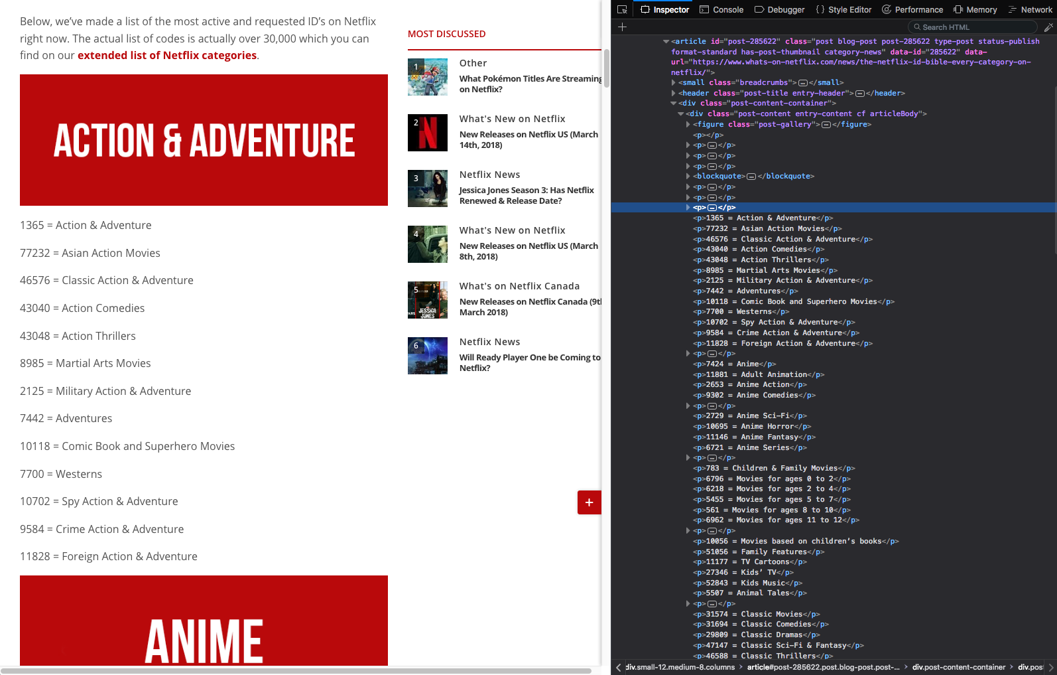This screenshot has width=1057, height=675.
Task: Select breadcrumb 'article#post-285622.post.blog-post'
Action: (824, 667)
